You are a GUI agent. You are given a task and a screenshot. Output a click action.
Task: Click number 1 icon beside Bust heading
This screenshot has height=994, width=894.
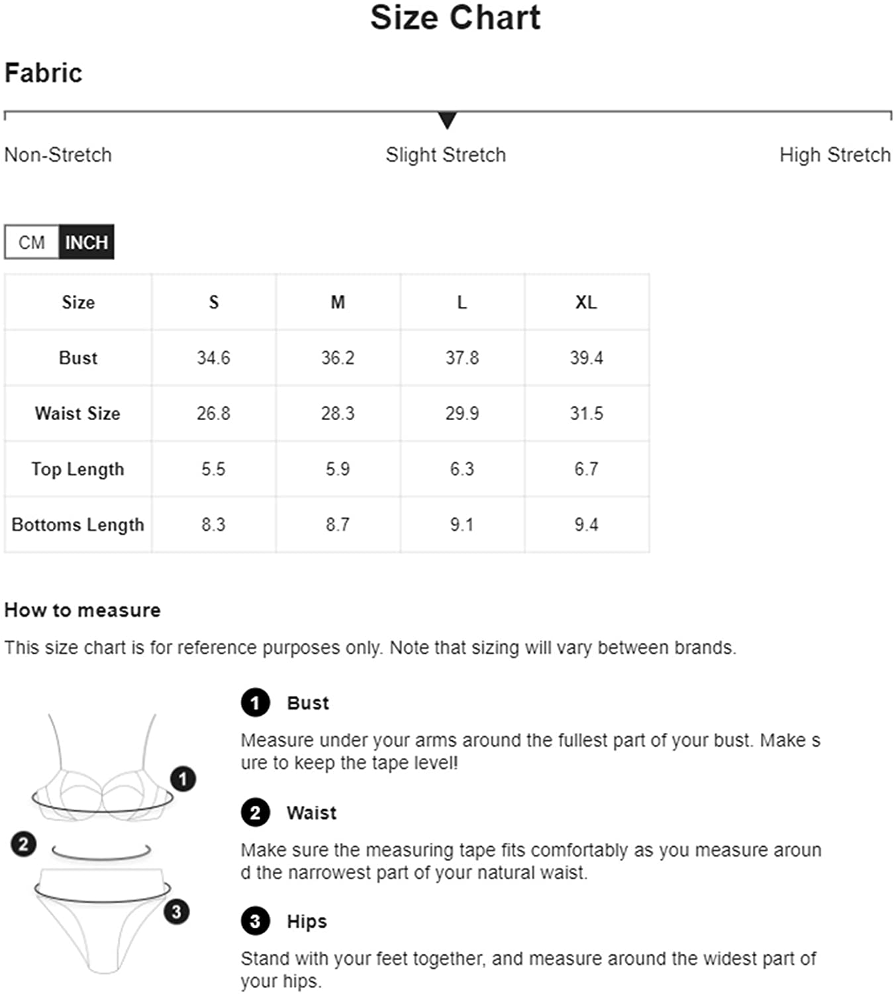tap(256, 703)
